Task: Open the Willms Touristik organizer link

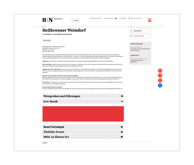Action: [x=138, y=59]
